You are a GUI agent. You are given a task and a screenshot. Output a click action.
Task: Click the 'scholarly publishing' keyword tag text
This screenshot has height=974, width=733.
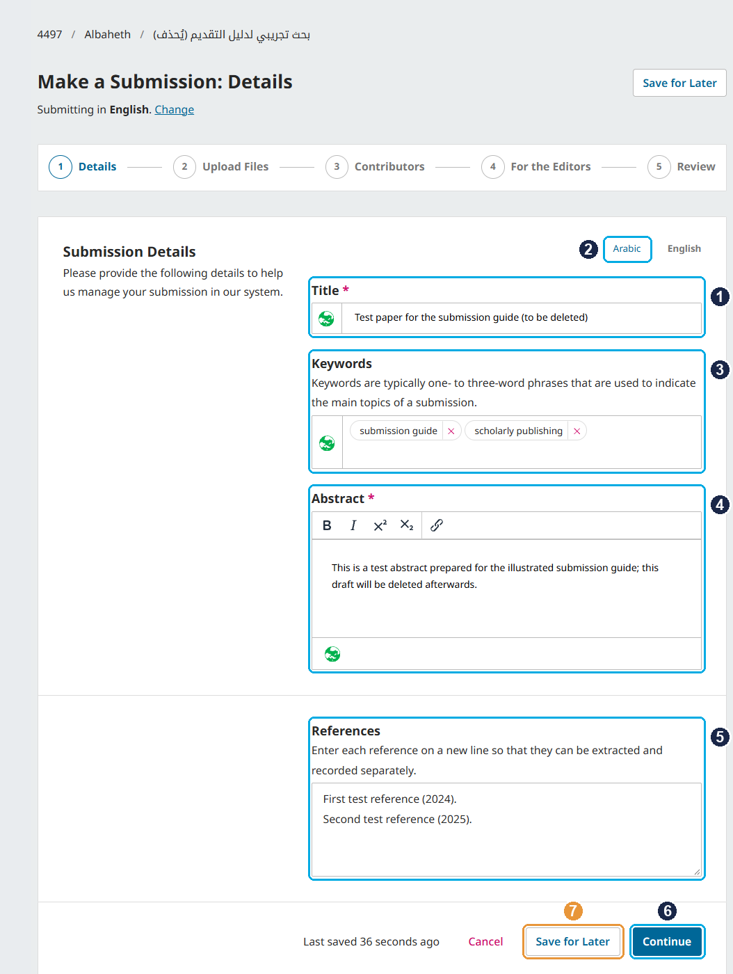(x=519, y=431)
